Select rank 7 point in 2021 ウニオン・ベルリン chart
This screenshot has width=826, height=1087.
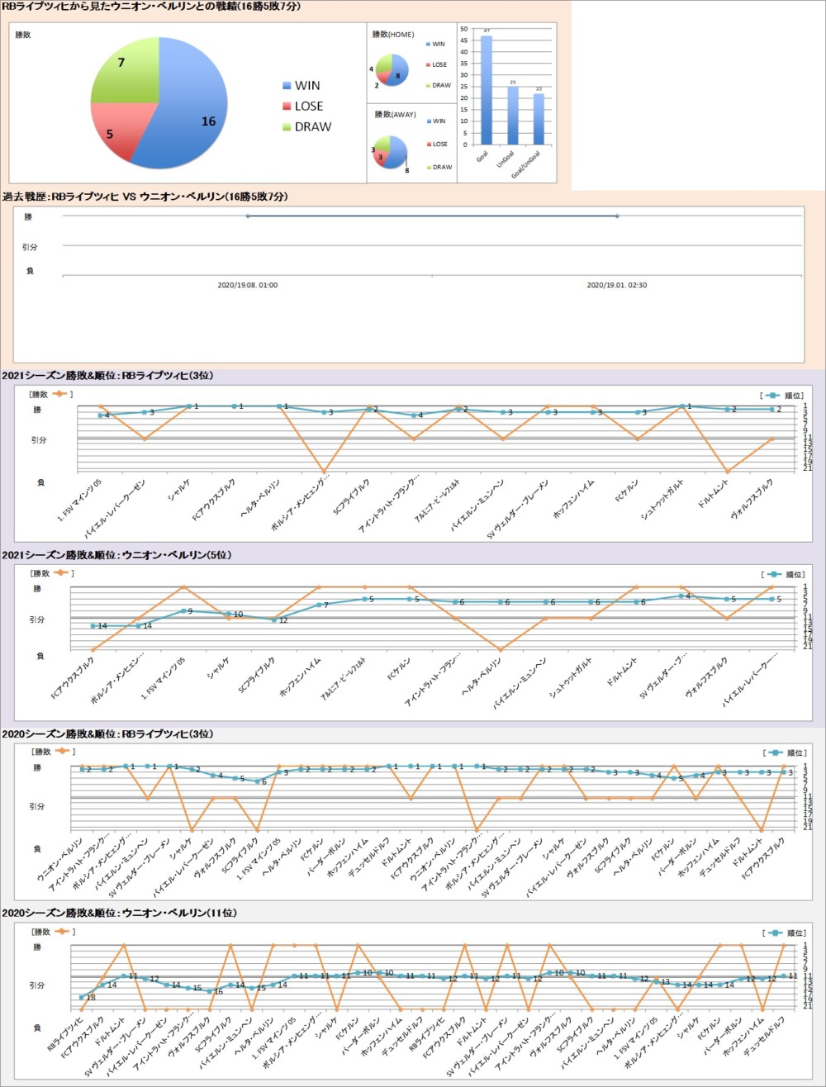click(x=319, y=605)
